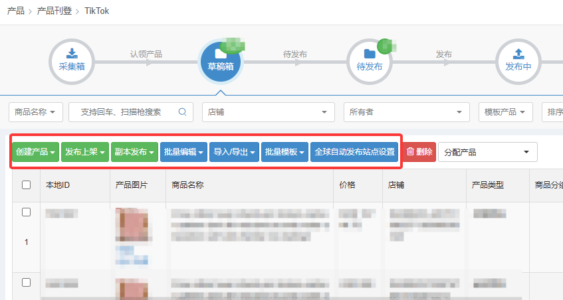Click 产品 breadcrumb link
563x300 pixels.
[15, 11]
